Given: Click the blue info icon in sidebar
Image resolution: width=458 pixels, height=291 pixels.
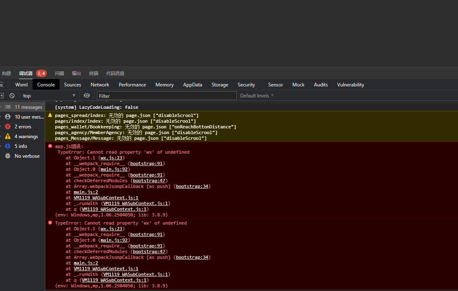Looking at the screenshot, I should pos(8,146).
